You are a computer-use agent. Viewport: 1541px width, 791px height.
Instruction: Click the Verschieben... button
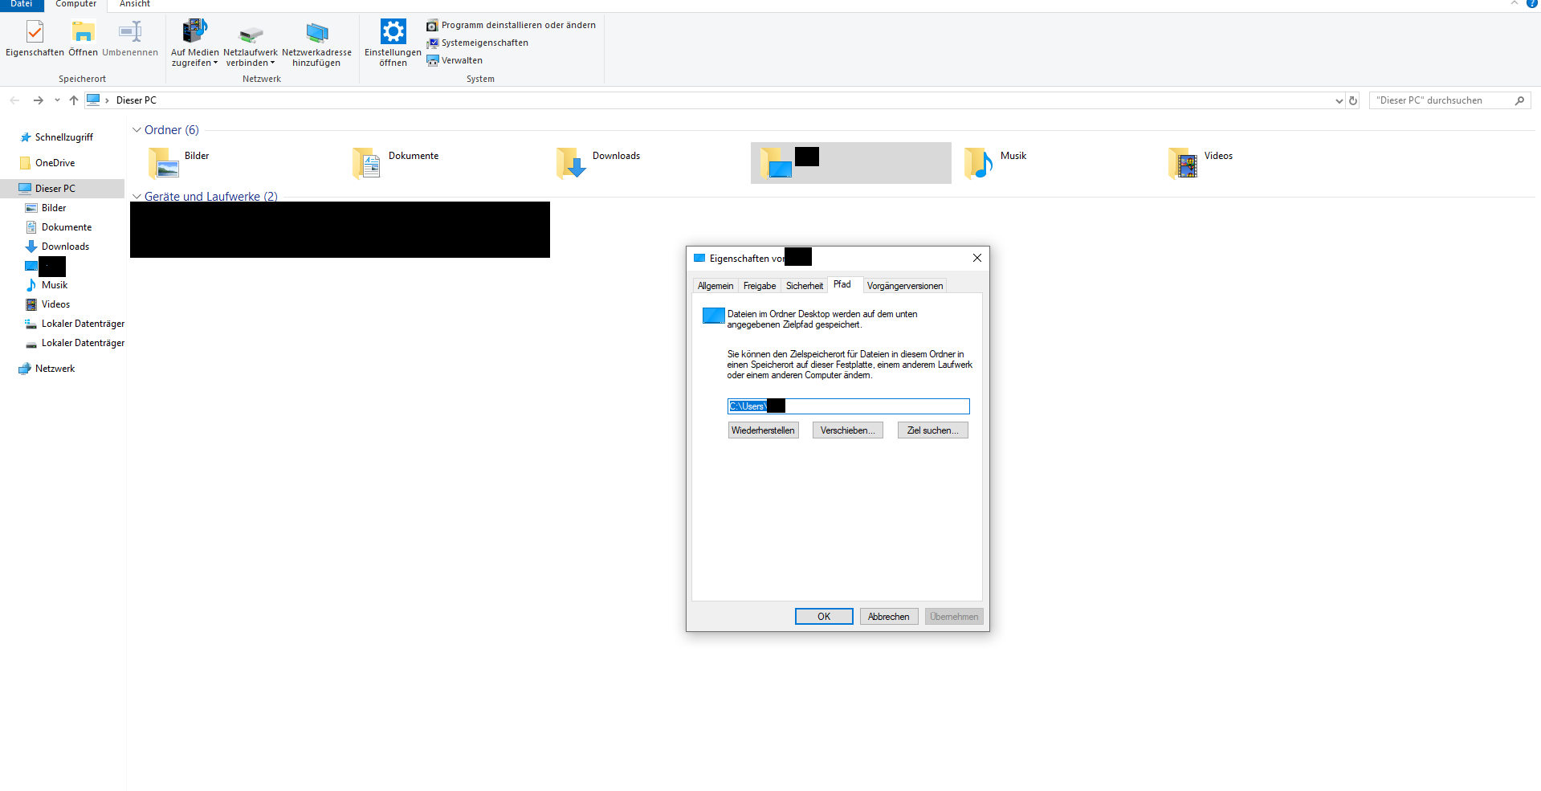coord(848,430)
